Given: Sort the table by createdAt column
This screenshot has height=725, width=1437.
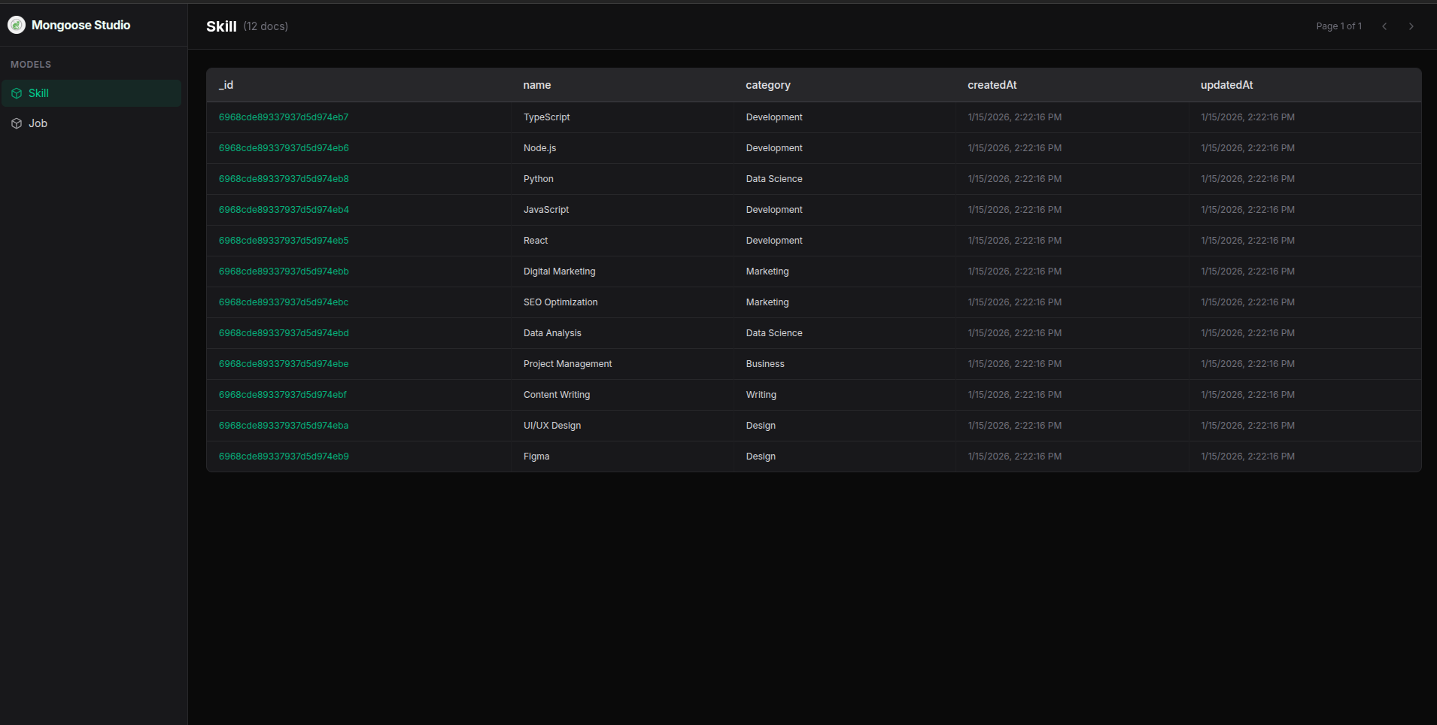Looking at the screenshot, I should [992, 85].
